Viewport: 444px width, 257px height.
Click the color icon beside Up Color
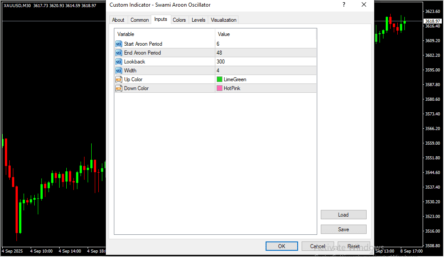[118, 79]
